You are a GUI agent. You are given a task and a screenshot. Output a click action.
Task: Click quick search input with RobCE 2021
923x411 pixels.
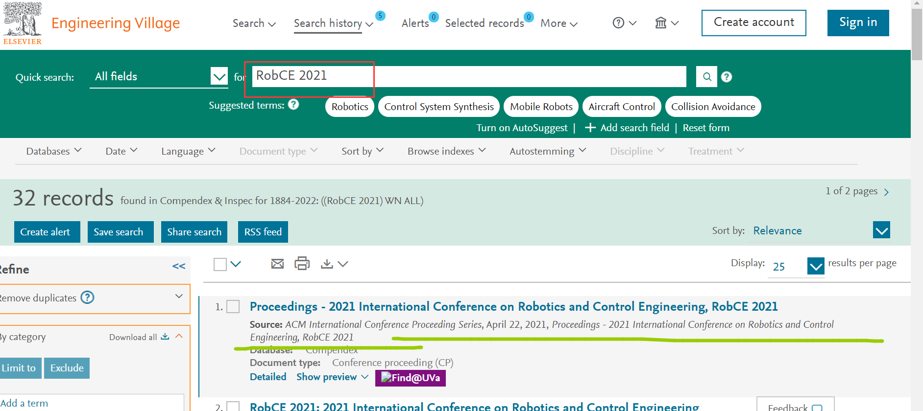(469, 76)
